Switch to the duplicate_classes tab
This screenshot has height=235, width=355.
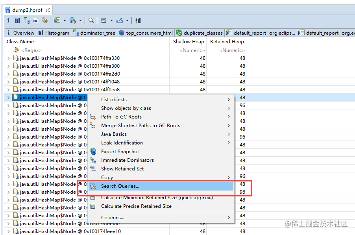click(x=199, y=33)
